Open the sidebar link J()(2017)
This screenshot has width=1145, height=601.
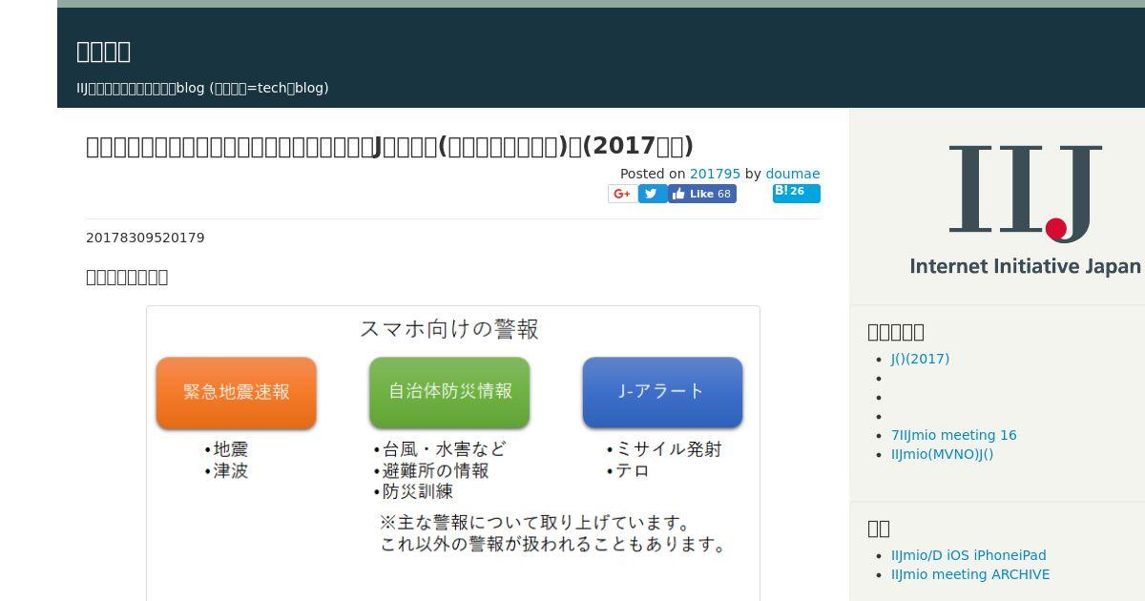pos(920,359)
